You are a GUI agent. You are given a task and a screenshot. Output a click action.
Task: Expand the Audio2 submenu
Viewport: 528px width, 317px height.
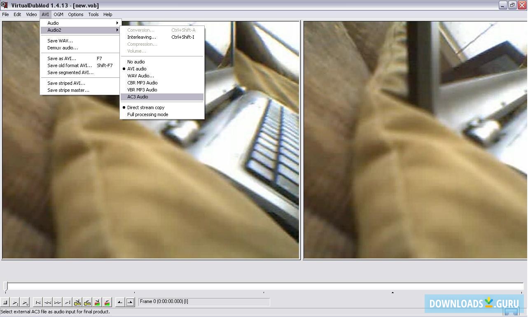pyautogui.click(x=80, y=30)
